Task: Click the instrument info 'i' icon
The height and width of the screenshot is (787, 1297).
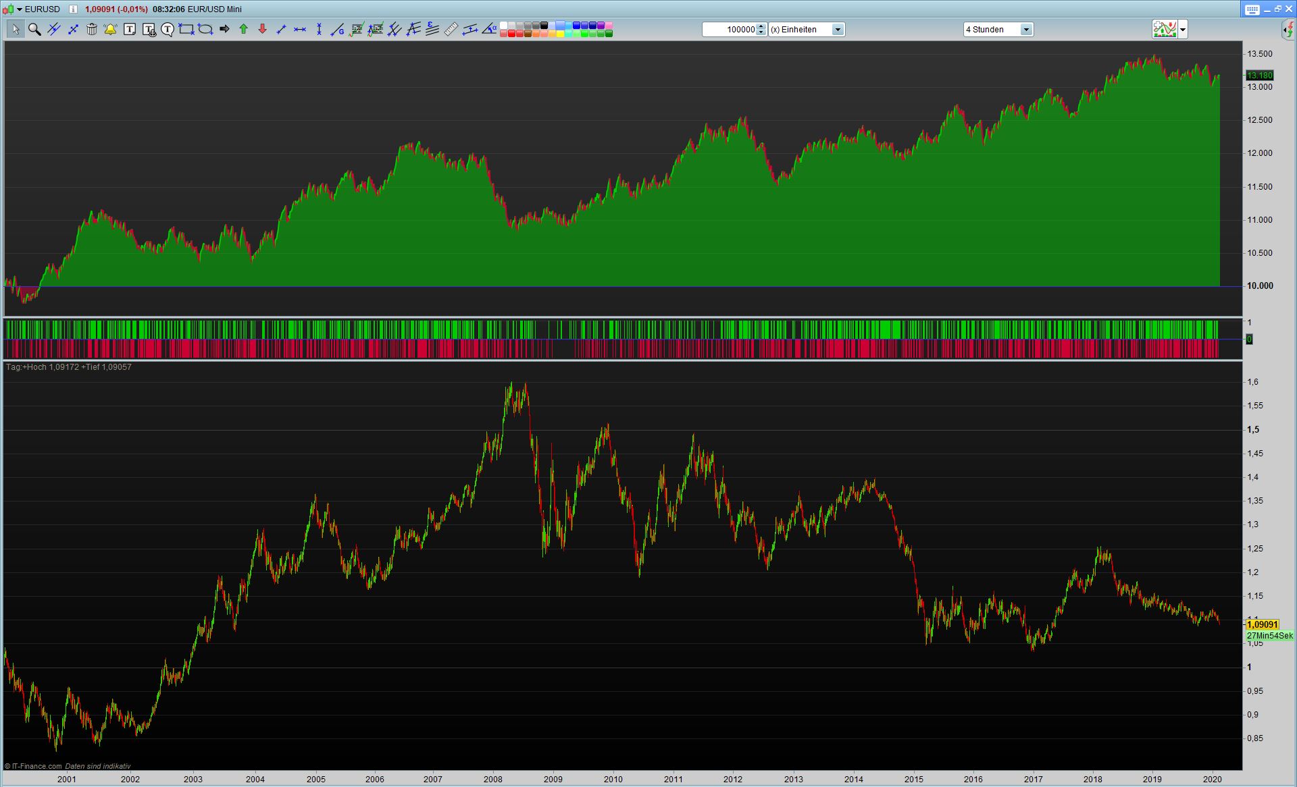Action: click(73, 9)
